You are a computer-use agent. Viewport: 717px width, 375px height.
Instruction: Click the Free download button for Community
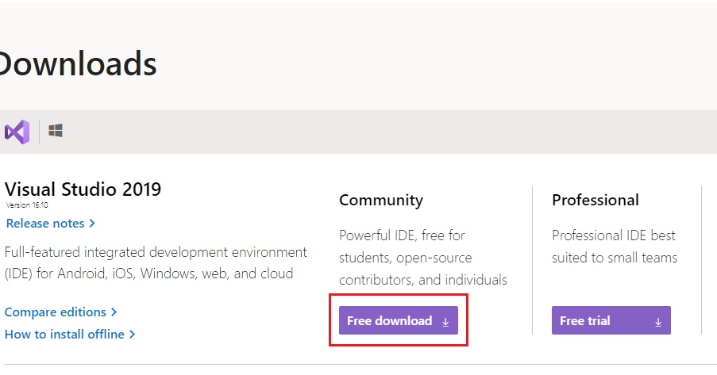[399, 320]
